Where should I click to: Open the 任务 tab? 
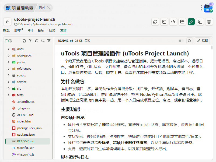[52, 30]
